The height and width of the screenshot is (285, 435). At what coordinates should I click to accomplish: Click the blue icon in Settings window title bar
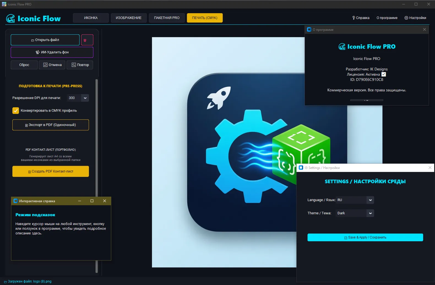click(301, 168)
